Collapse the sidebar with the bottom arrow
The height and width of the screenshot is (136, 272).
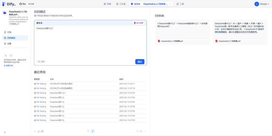5,132
